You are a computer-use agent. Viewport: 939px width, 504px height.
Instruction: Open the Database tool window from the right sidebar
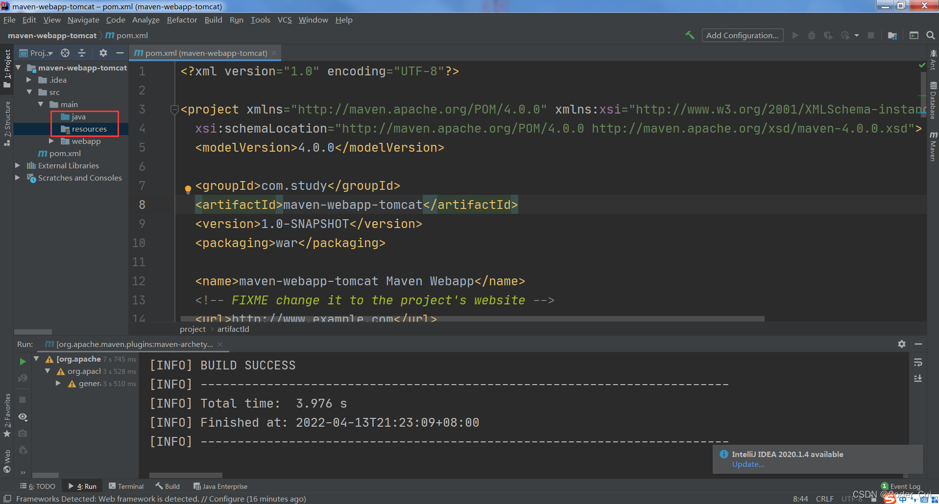tap(933, 100)
